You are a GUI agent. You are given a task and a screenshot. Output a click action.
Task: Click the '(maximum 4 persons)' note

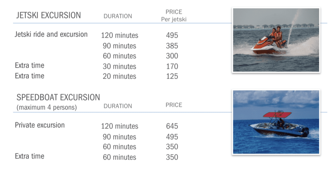click(46, 107)
